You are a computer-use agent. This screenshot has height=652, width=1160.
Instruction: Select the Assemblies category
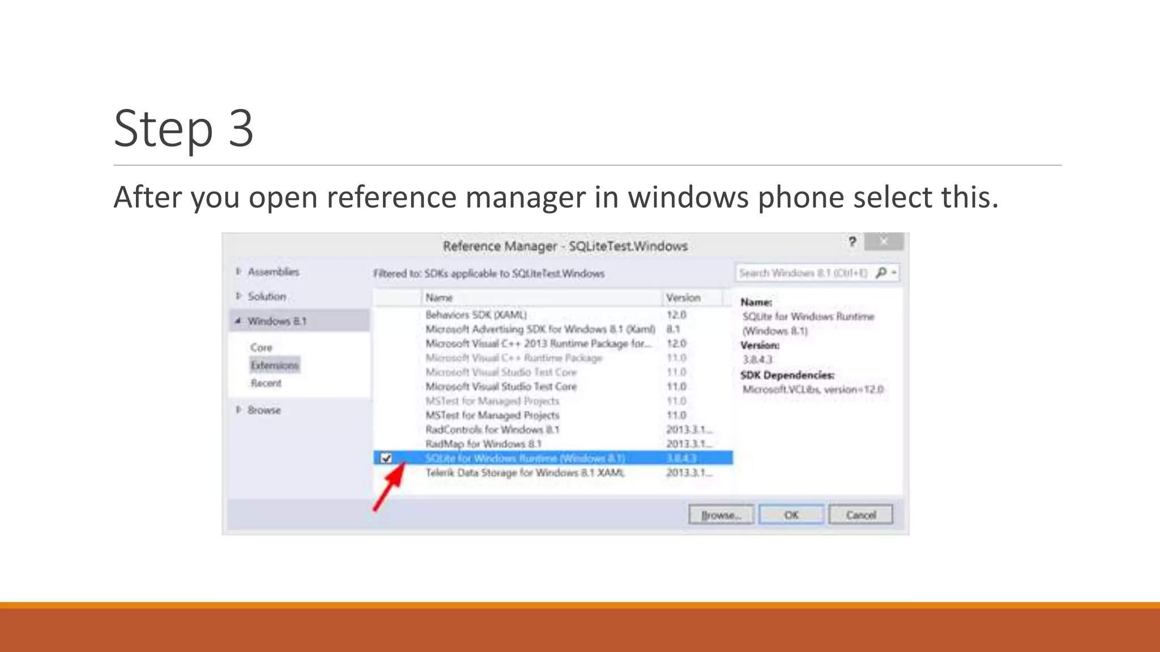point(274,272)
